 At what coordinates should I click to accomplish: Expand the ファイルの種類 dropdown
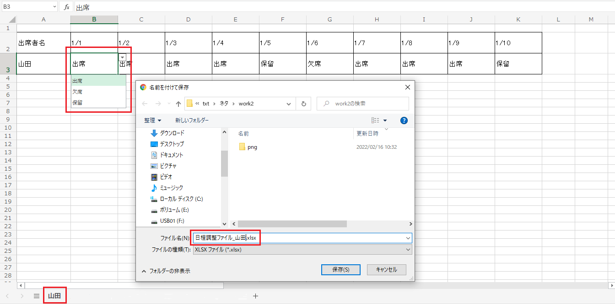coord(302,250)
